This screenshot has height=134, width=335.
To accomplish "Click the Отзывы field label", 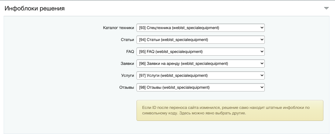I will [x=127, y=87].
